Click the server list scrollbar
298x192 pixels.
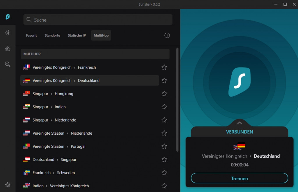point(177,100)
